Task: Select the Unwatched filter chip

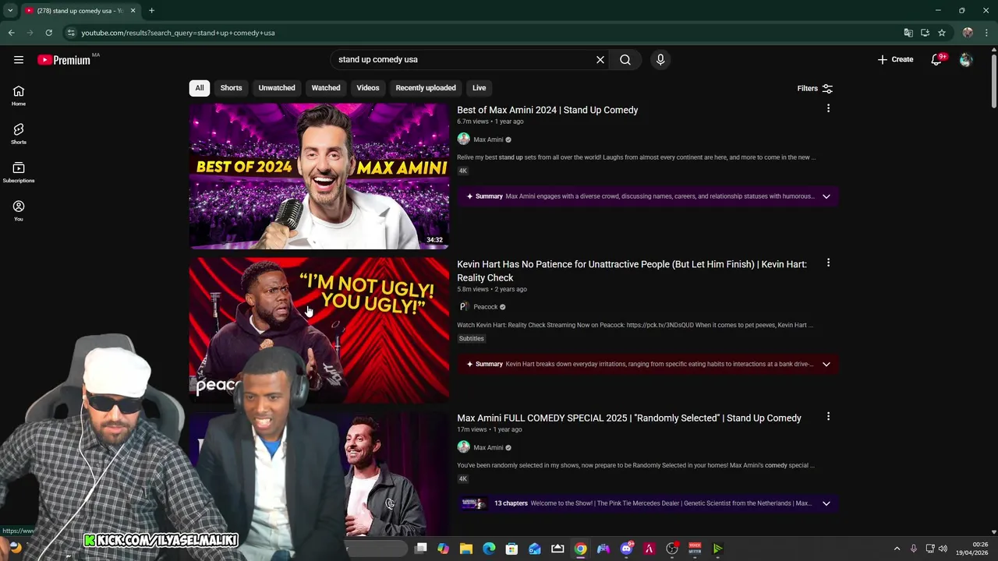Action: (277, 88)
